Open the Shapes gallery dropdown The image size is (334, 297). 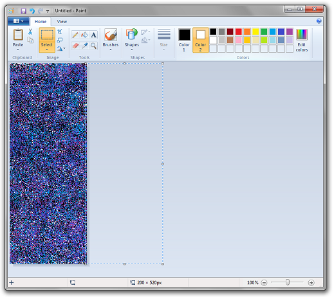coord(132,50)
